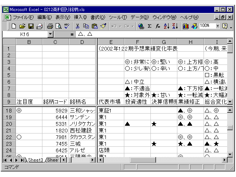The width and height of the screenshot is (236, 177).
Task: Click the right pane horizontal scrollbar thumb
Action: pos(143,160)
